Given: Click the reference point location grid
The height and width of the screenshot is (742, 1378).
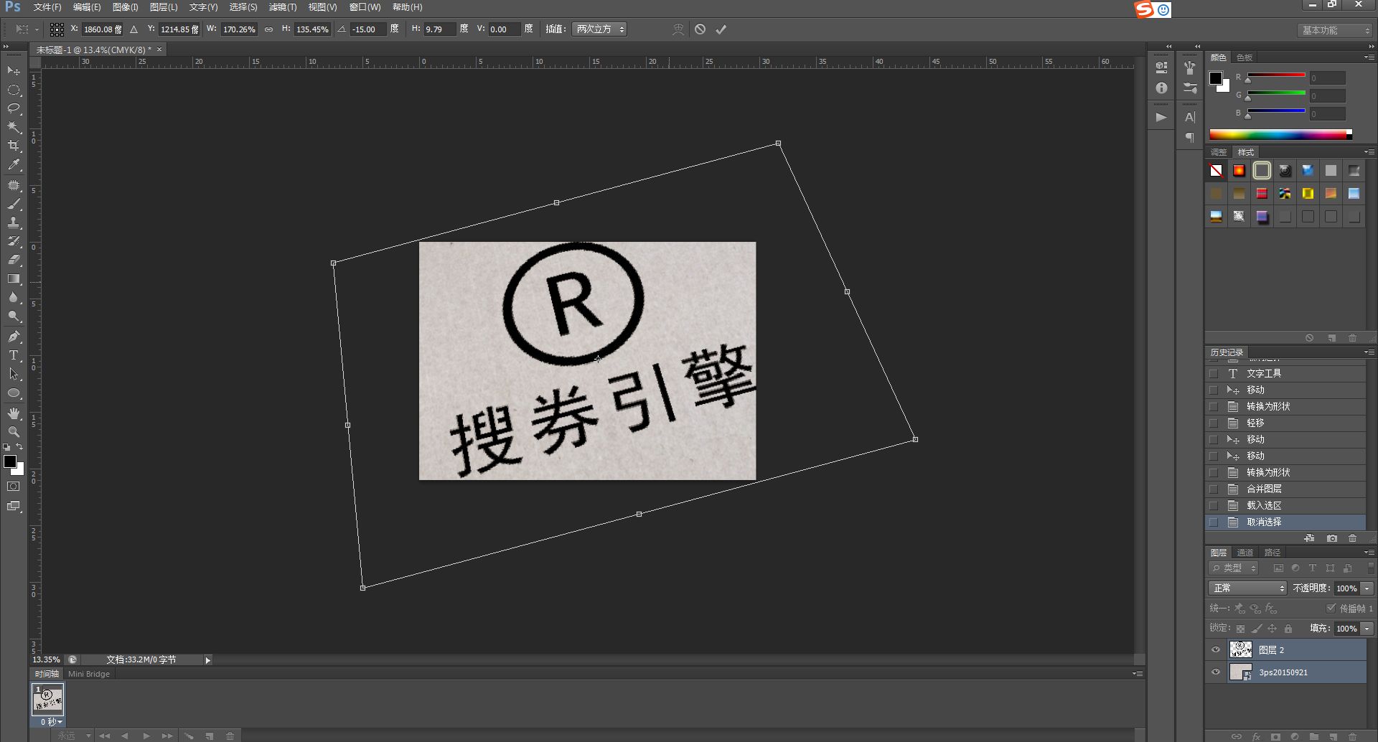Looking at the screenshot, I should point(57,29).
